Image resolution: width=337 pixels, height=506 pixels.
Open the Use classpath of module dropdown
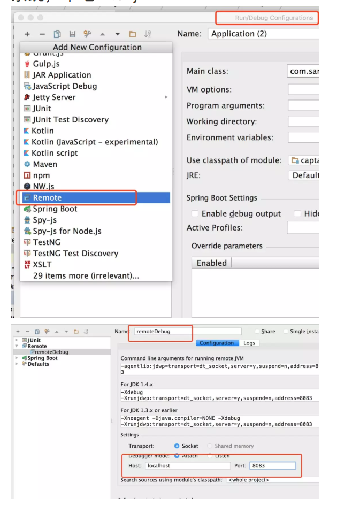click(x=303, y=160)
